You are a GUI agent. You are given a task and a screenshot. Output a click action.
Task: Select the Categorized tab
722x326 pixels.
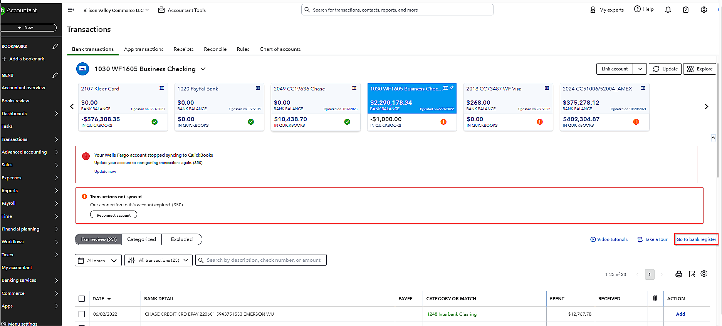pyautogui.click(x=141, y=239)
